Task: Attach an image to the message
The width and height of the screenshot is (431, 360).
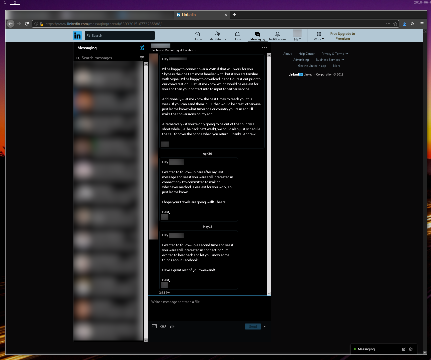Action: pos(154,326)
